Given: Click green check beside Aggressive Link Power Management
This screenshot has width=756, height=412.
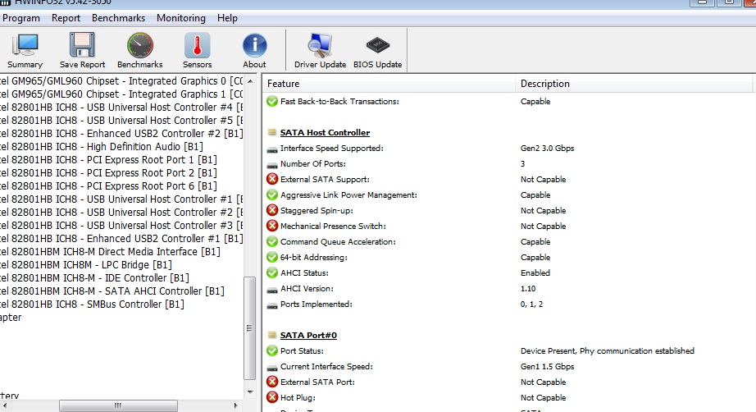Looking at the screenshot, I should click(272, 195).
